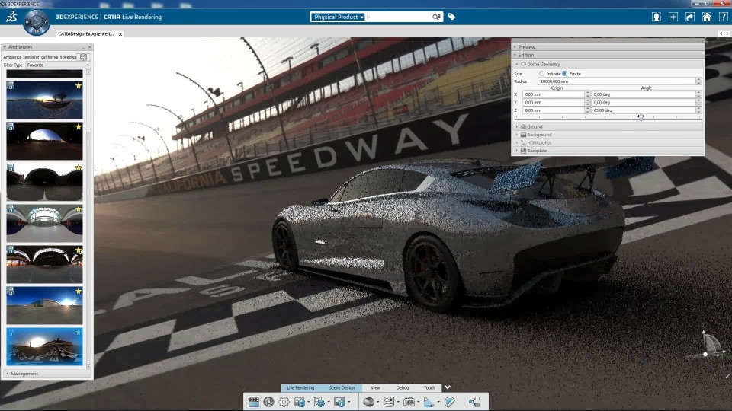This screenshot has height=411, width=732.
Task: Click the image info icon in toolbar
Action: [x=339, y=402]
